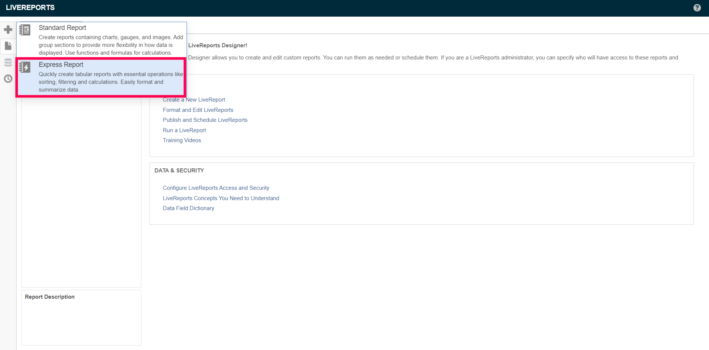Open Format and Edit LiveReports link
The width and height of the screenshot is (709, 350).
pos(198,110)
